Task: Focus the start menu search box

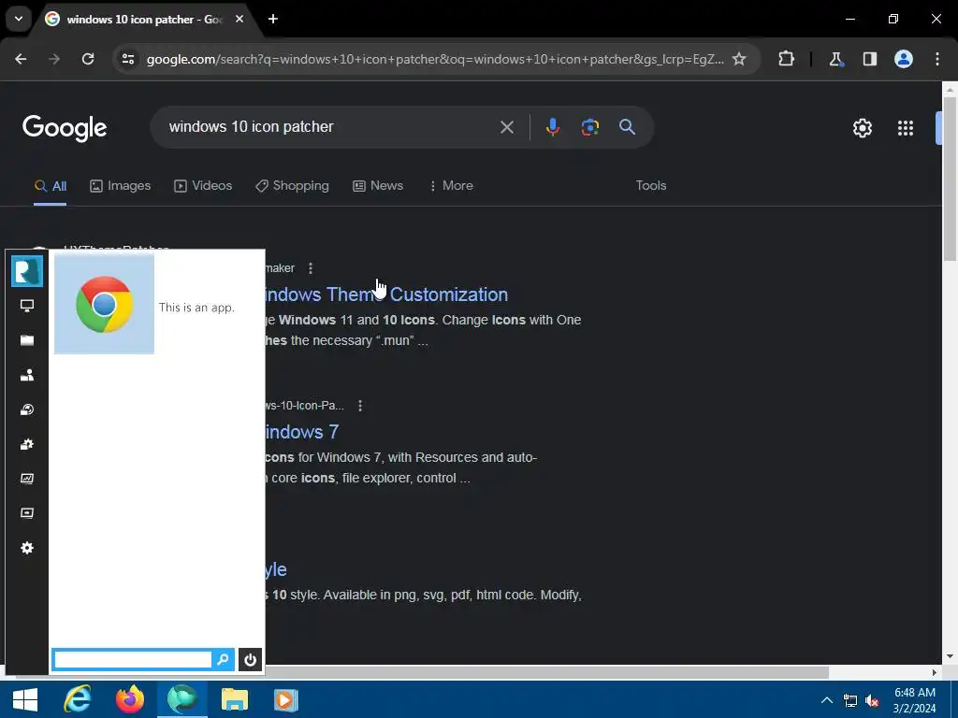Action: click(x=133, y=659)
